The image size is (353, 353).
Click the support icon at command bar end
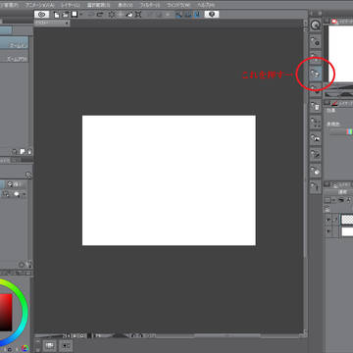[x=212, y=15]
